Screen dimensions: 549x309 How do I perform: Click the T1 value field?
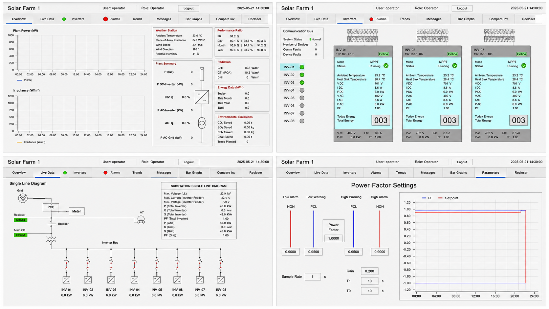370,281
